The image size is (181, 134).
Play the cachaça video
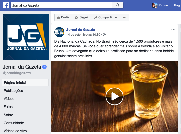click(115, 96)
